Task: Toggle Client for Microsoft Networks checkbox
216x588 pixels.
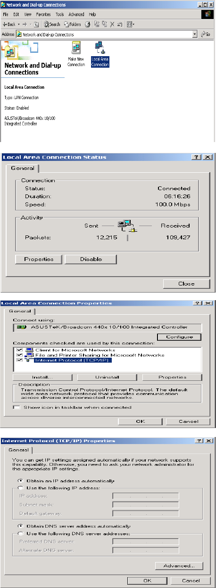Action: click(19, 350)
